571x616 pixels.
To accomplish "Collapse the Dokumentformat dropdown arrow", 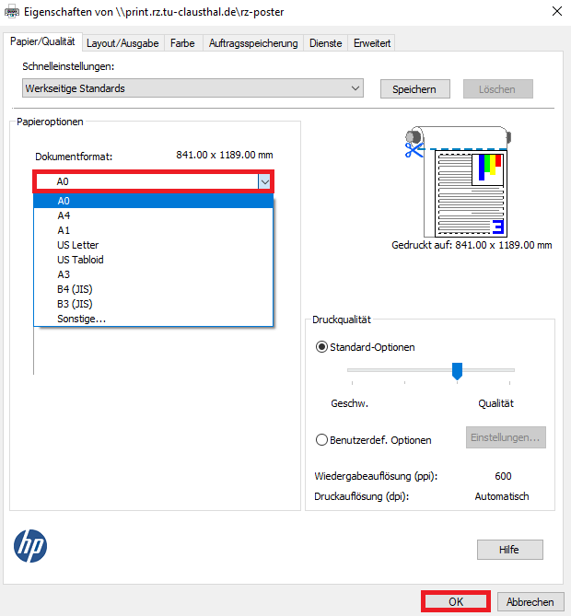I will [x=264, y=182].
